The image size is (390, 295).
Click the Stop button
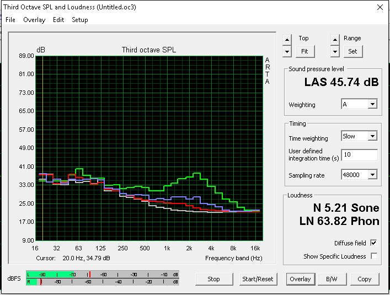click(214, 279)
